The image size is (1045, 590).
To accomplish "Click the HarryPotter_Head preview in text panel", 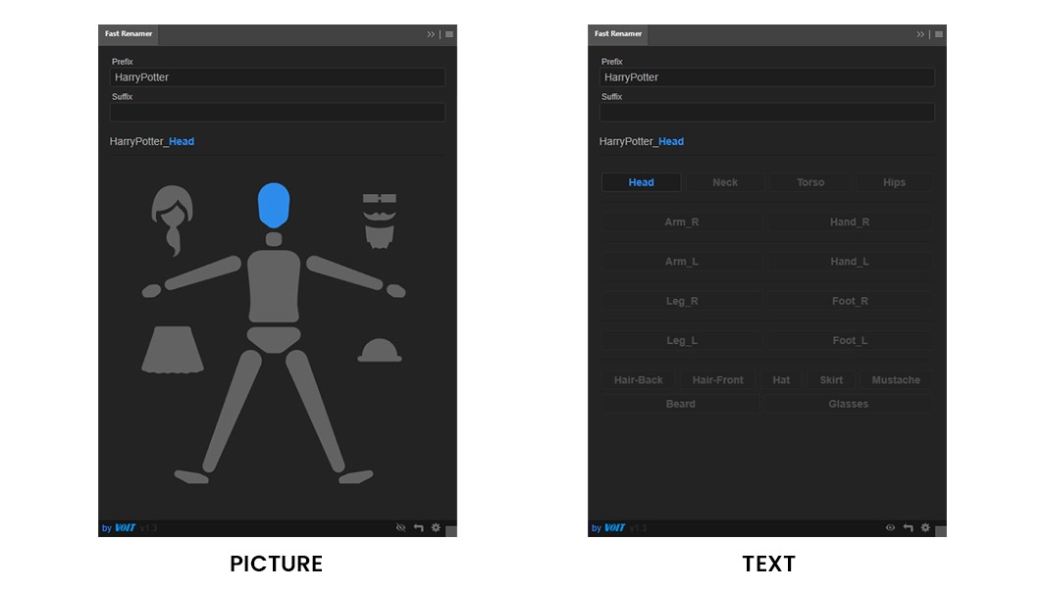I will (641, 141).
